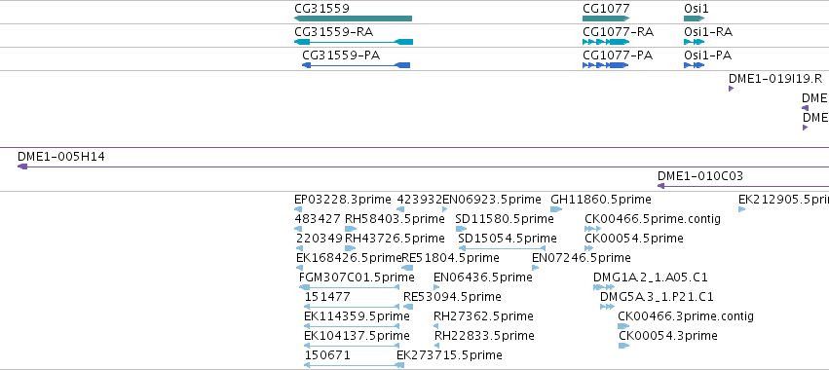Select the CG31559-PA protein feature
Screen dimensions: 829x370
pos(356,65)
